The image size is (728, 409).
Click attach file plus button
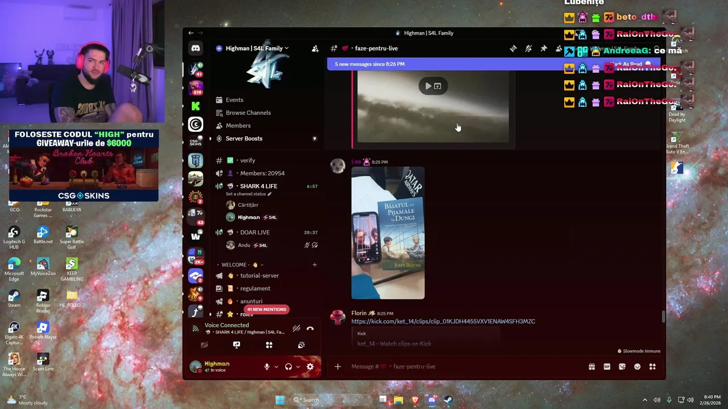coord(337,366)
